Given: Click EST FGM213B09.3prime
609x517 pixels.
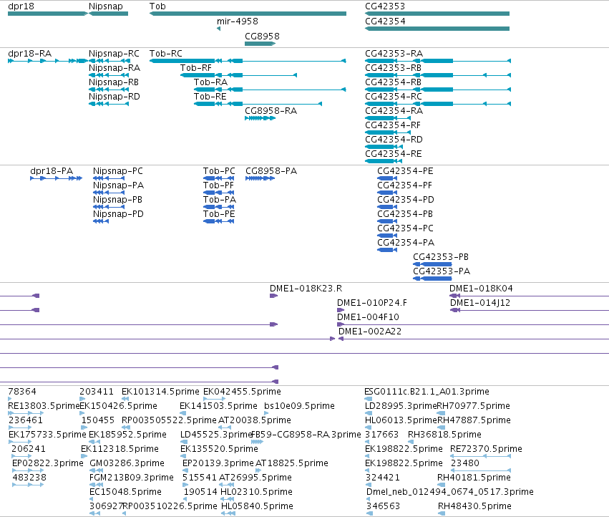Looking at the screenshot, I should coord(96,485).
